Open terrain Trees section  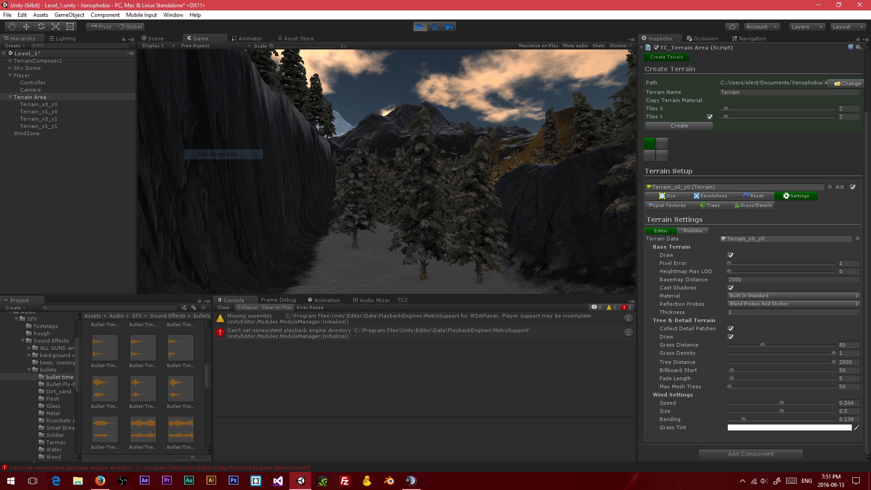tap(710, 206)
